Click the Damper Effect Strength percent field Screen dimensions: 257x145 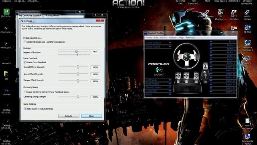pyautogui.click(x=95, y=81)
